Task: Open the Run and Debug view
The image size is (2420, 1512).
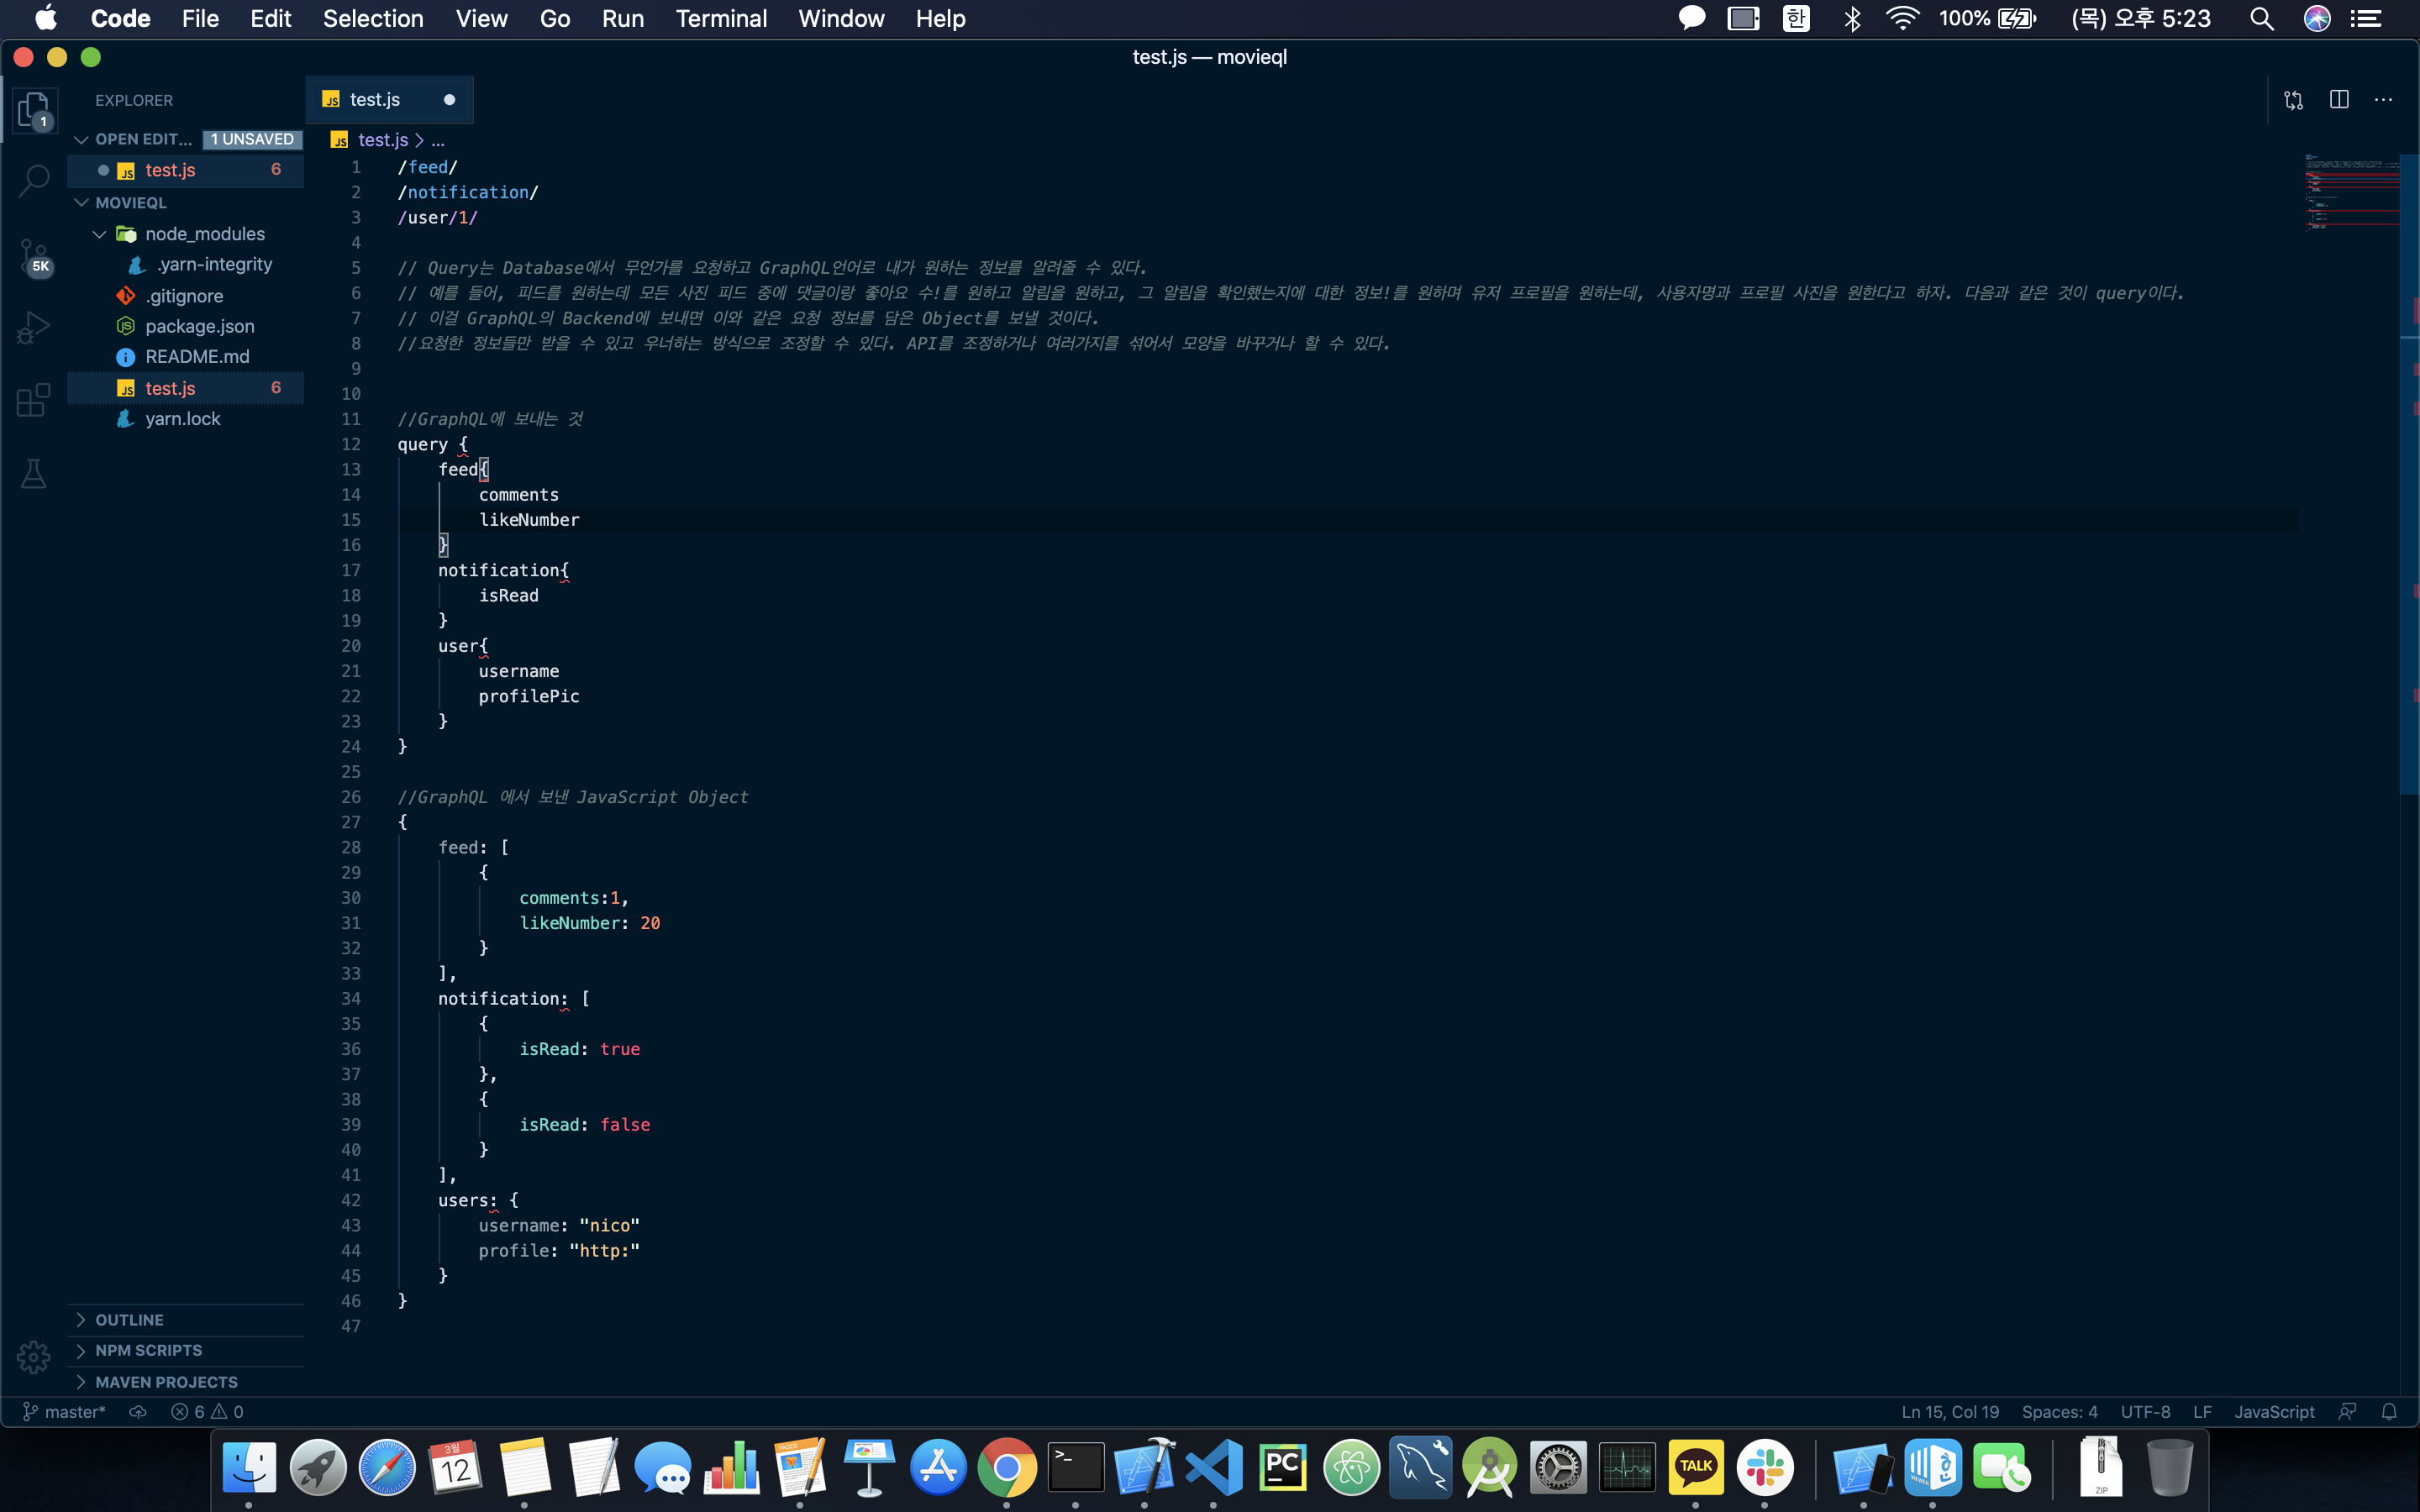Action: click(34, 327)
